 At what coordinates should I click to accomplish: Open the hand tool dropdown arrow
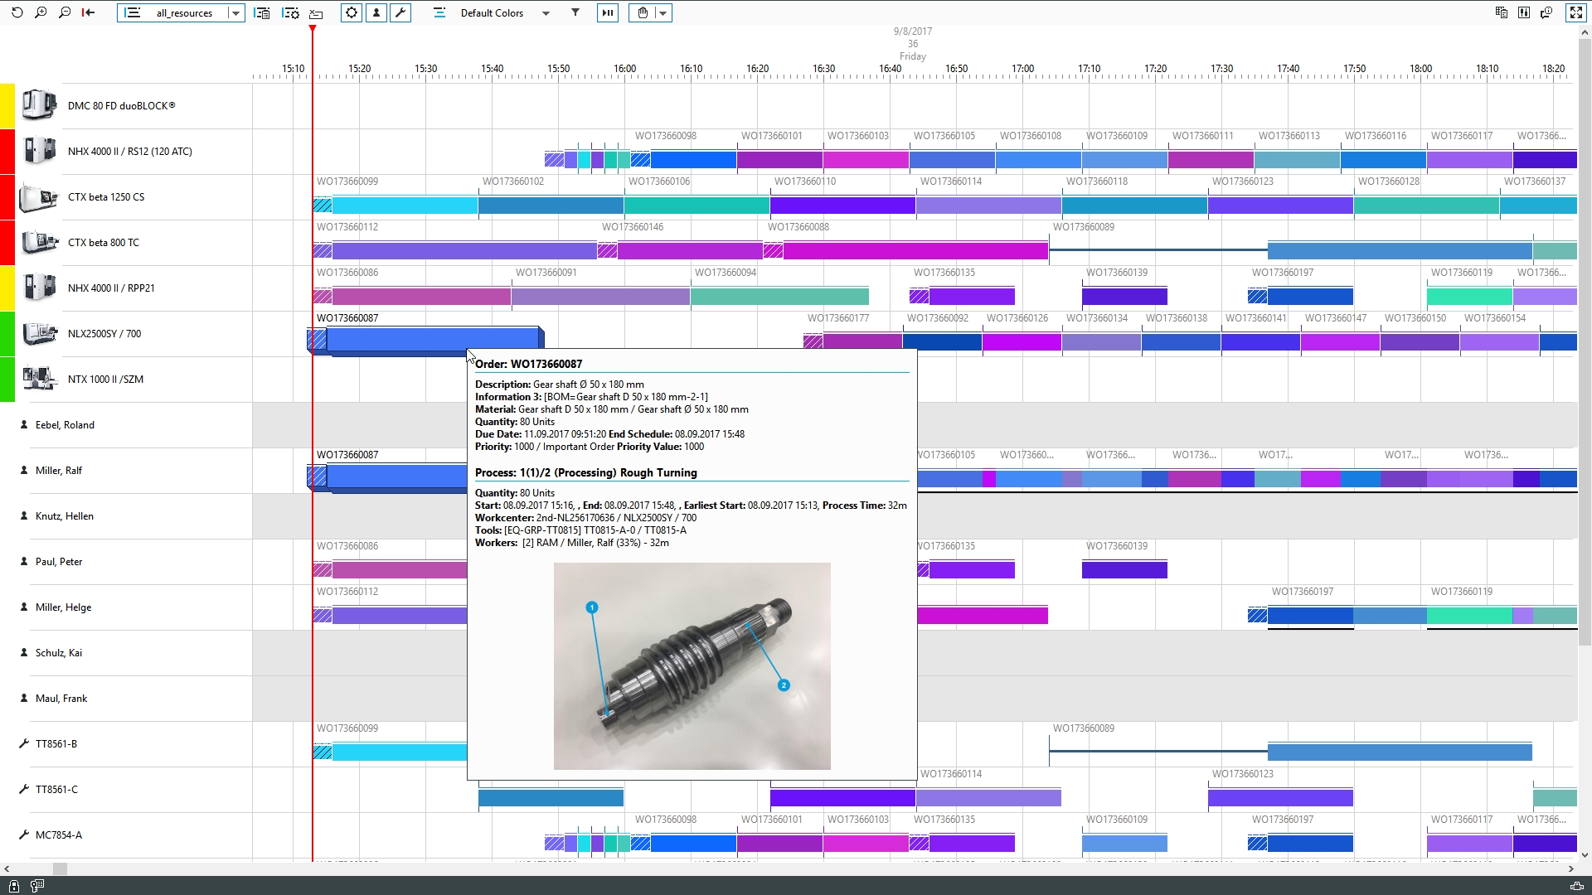(663, 13)
